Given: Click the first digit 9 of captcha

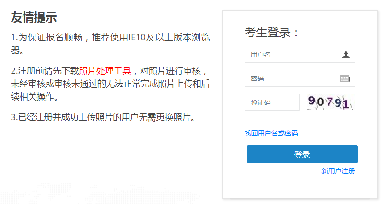Looking at the screenshot, I should 312,101.
